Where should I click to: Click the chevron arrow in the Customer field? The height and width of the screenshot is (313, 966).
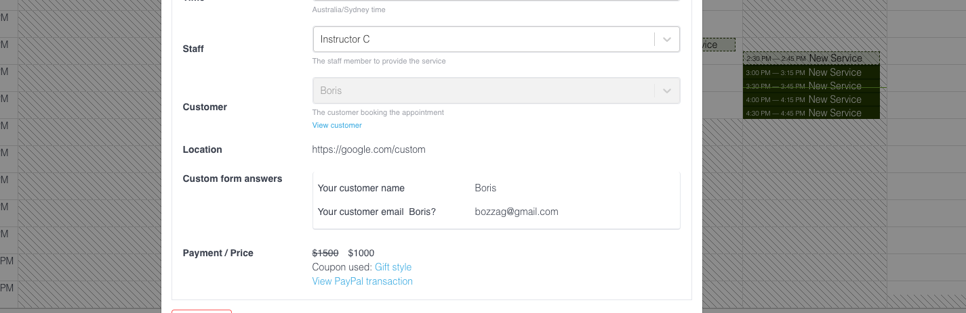click(x=667, y=91)
